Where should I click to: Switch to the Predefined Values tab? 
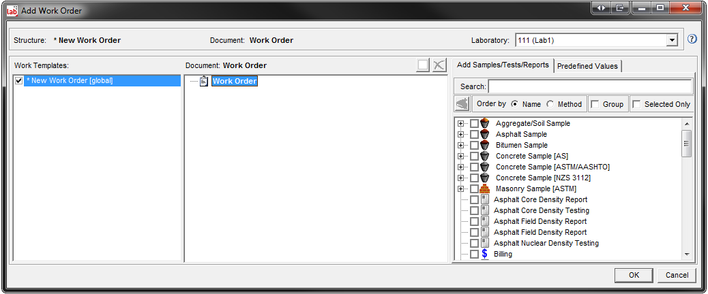587,66
